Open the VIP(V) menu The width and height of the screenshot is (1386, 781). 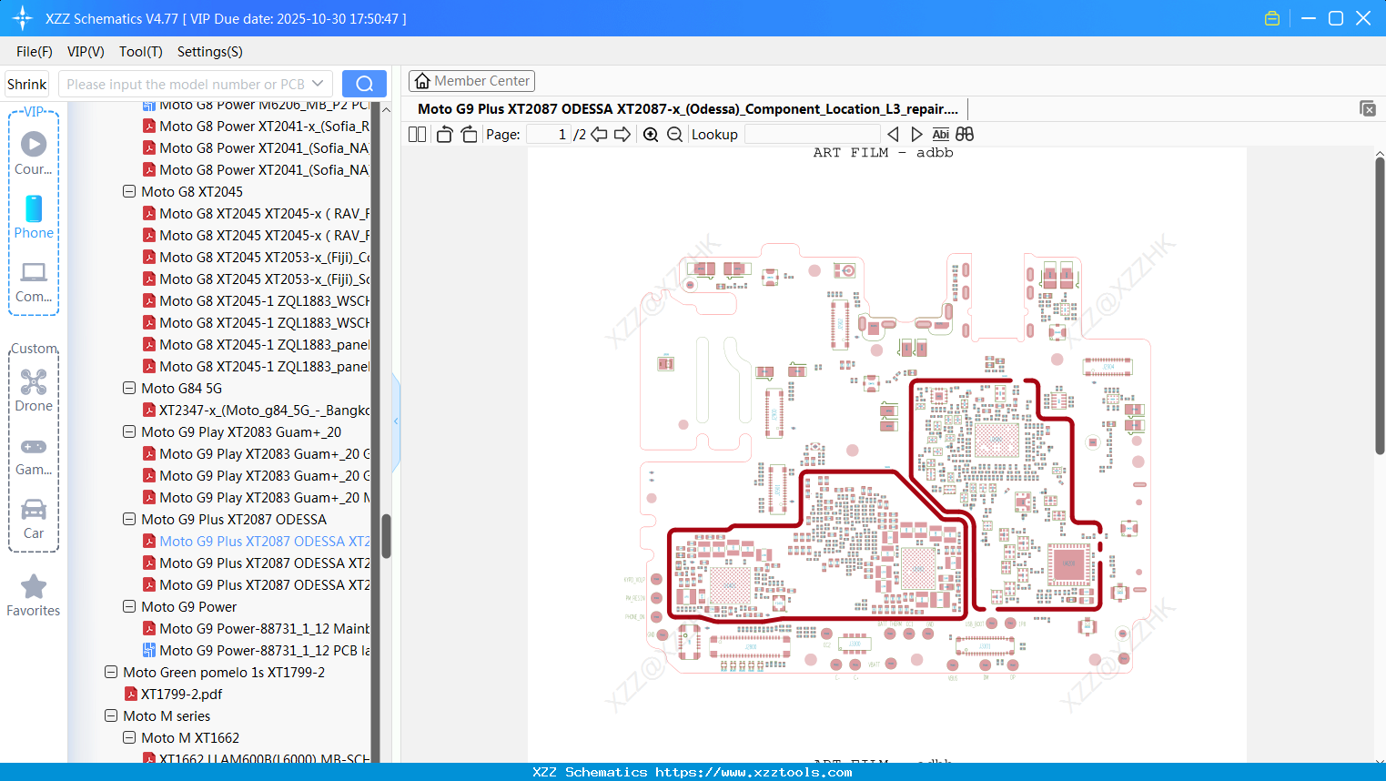[86, 52]
